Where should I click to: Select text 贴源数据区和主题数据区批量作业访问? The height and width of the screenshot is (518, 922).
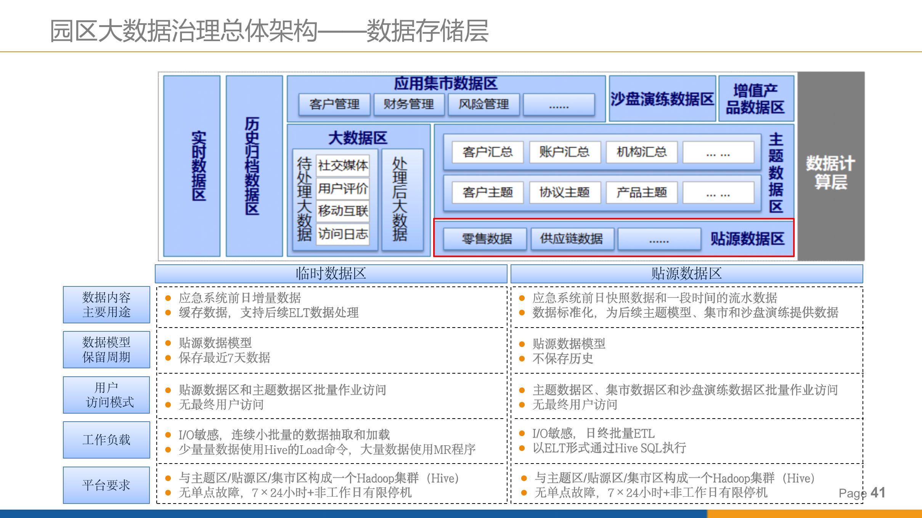[283, 390]
